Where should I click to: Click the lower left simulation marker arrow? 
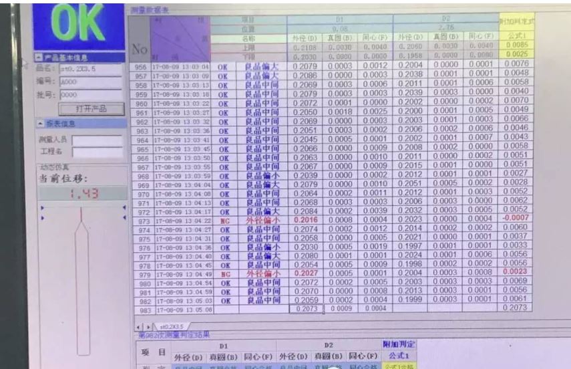pos(43,218)
